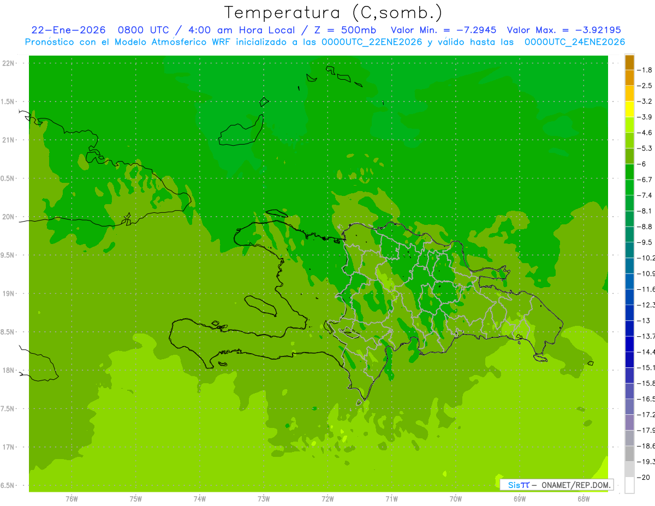Click the '-3.9' colorbar value
Screen dimensions: 655x506
[x=645, y=117]
